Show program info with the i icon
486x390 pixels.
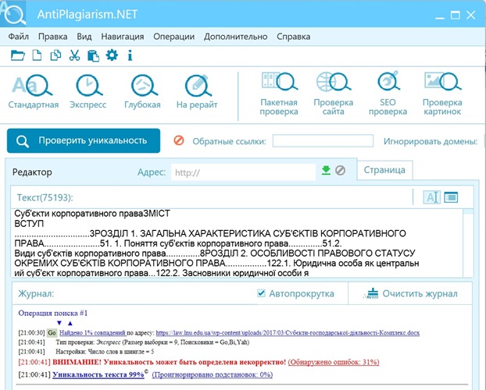tap(130, 55)
